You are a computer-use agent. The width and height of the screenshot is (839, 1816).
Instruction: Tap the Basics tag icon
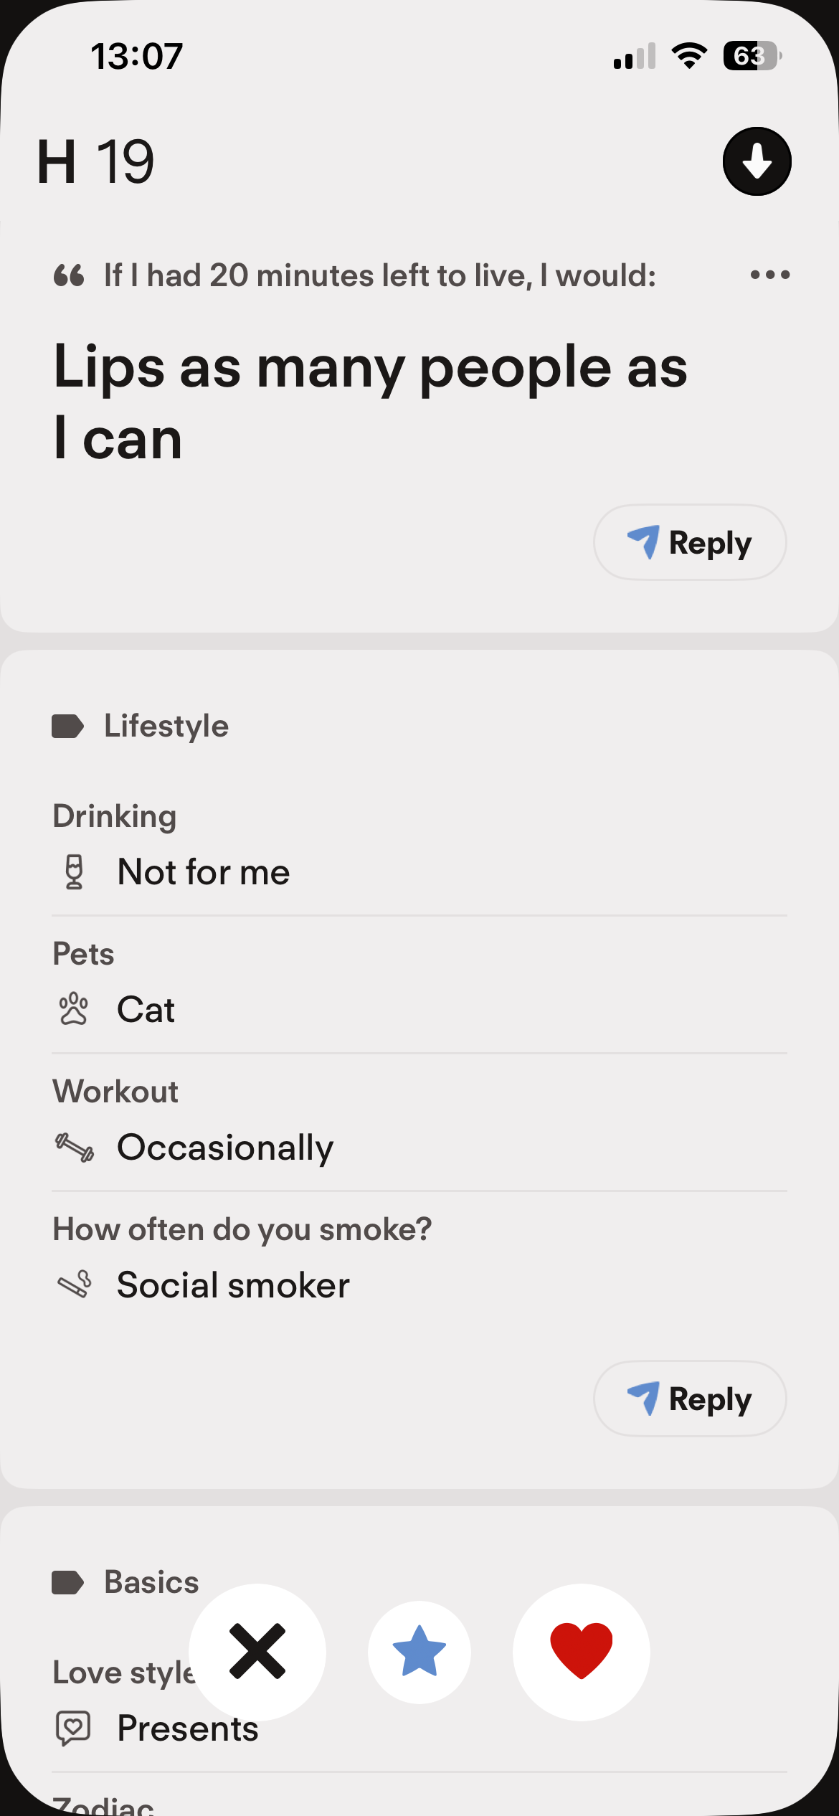(x=68, y=1582)
